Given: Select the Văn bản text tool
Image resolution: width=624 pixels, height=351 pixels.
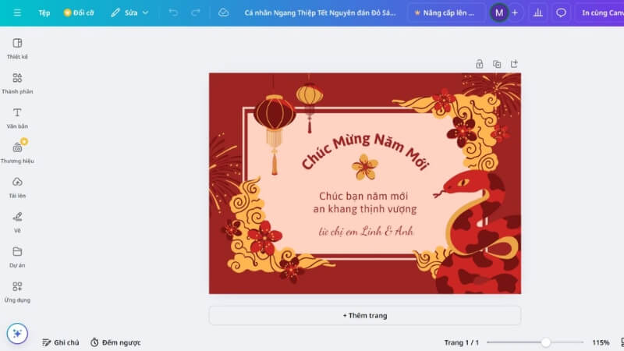Looking at the screenshot, I should click(x=17, y=117).
